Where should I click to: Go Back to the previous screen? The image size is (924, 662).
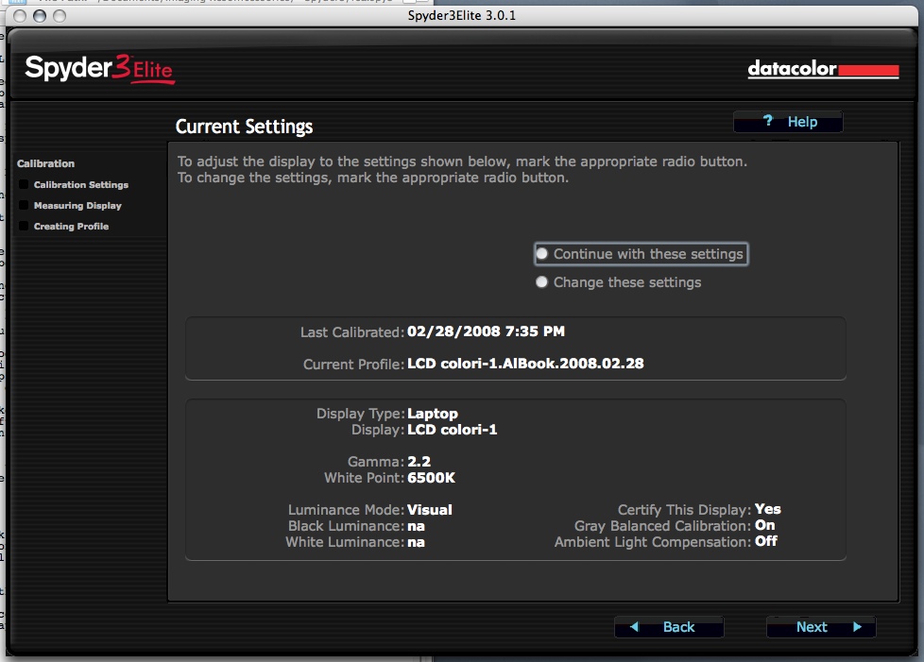(669, 627)
